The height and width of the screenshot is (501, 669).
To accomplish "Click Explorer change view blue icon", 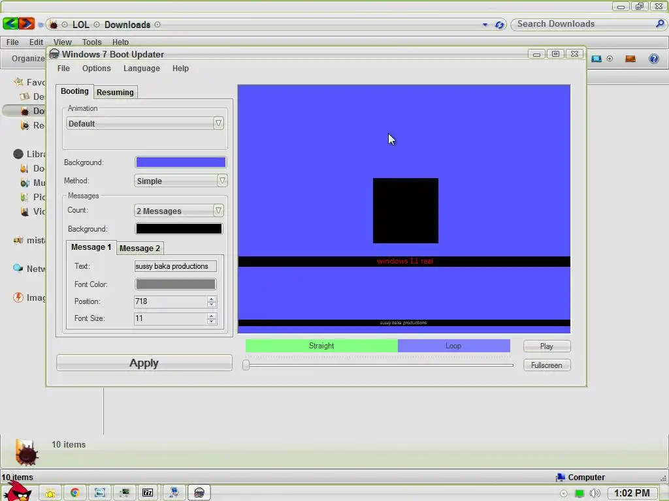I will tap(596, 59).
